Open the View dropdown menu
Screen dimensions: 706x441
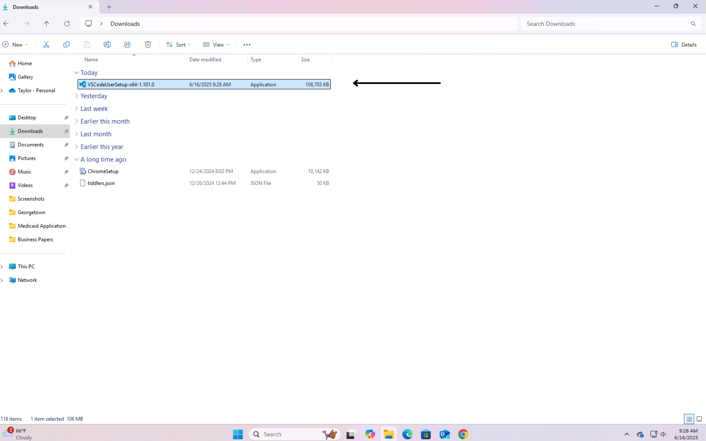[216, 45]
